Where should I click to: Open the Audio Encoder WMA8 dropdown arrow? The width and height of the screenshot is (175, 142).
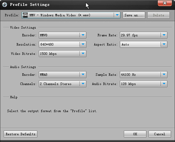[83, 75]
